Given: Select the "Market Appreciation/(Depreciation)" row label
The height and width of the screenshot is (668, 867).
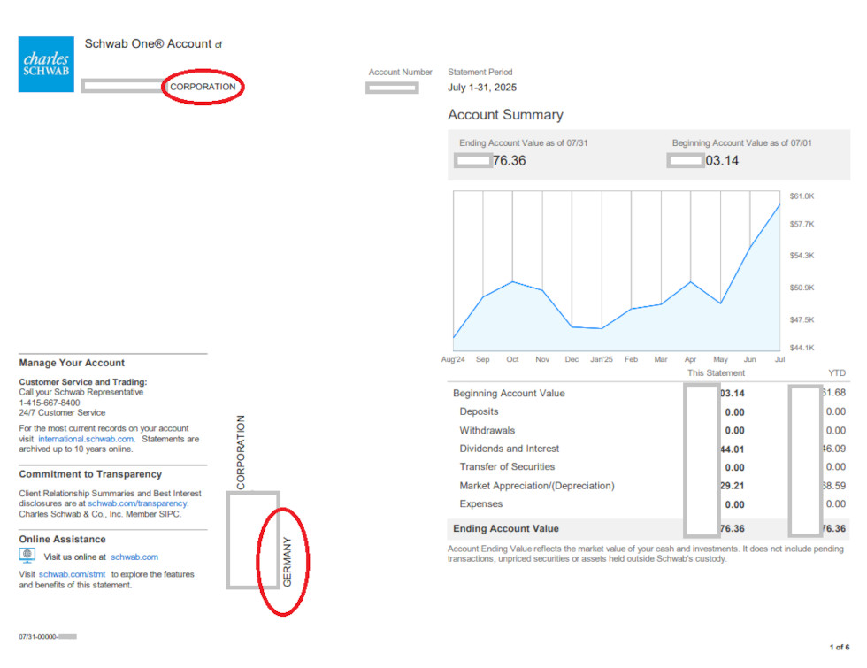Looking at the screenshot, I should click(537, 486).
